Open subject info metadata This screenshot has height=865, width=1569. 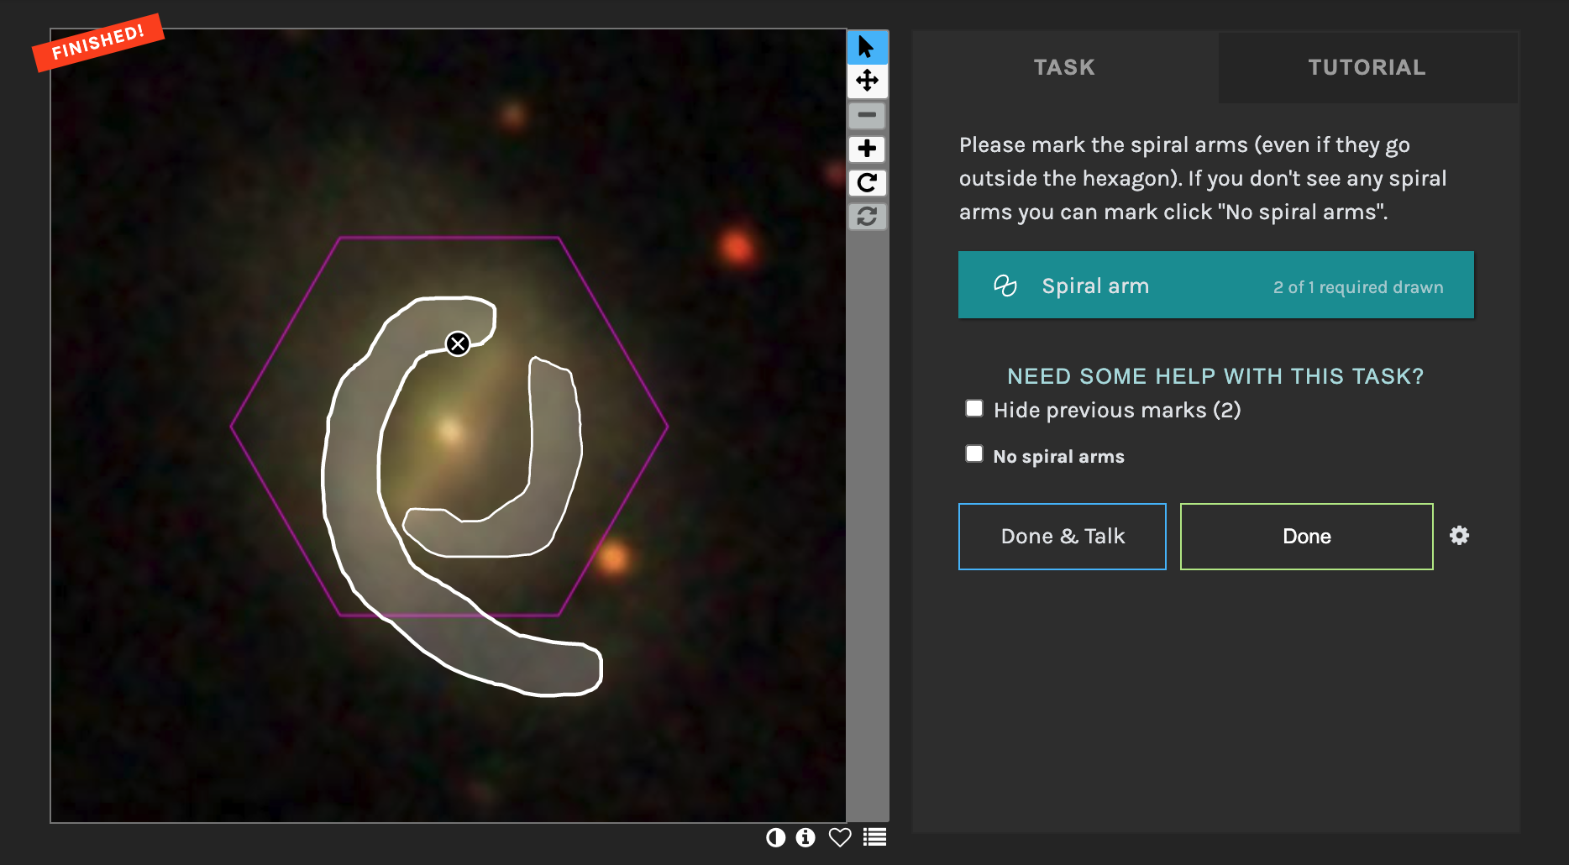(x=805, y=837)
